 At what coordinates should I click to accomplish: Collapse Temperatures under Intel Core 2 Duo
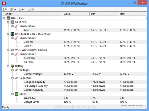pos(13,38)
